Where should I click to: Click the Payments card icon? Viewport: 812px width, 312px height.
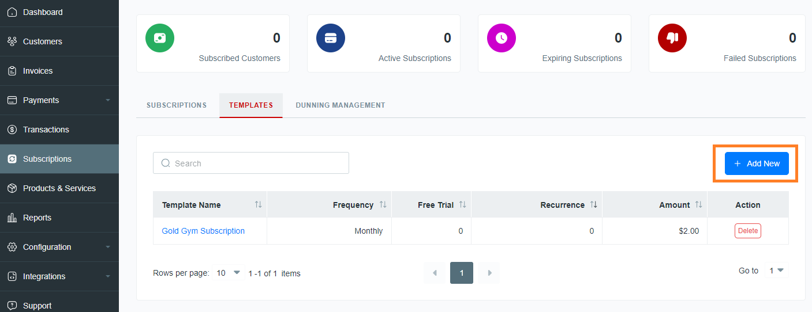[x=12, y=100]
